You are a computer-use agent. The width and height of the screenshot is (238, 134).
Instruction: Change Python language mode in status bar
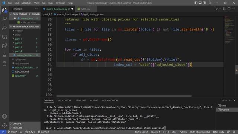[x=183, y=132]
